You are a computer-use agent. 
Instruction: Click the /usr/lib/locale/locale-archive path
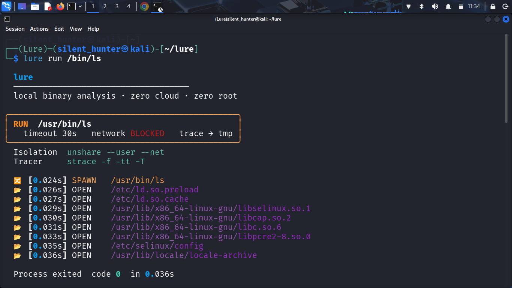(184, 255)
